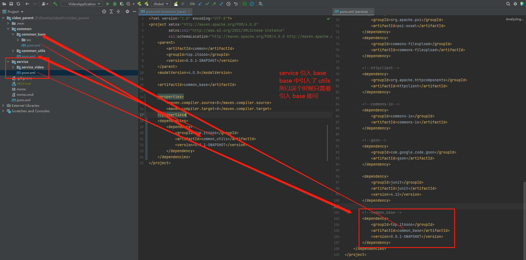Collapse the video_parent root node

click(x=3, y=18)
